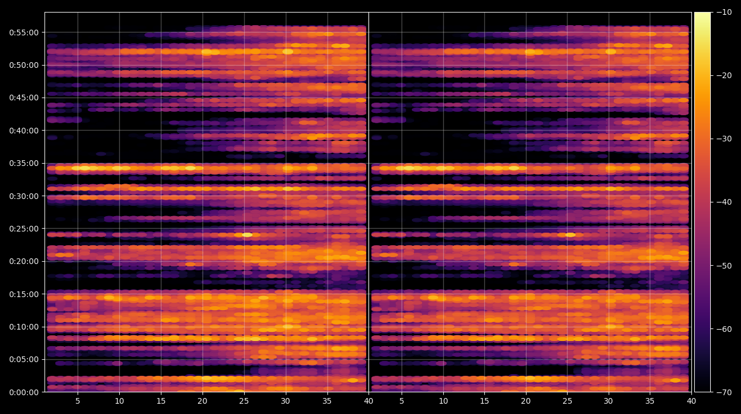Click the 0:20:00 time axis label
Viewport: 741px width, 414px height.
[23, 261]
